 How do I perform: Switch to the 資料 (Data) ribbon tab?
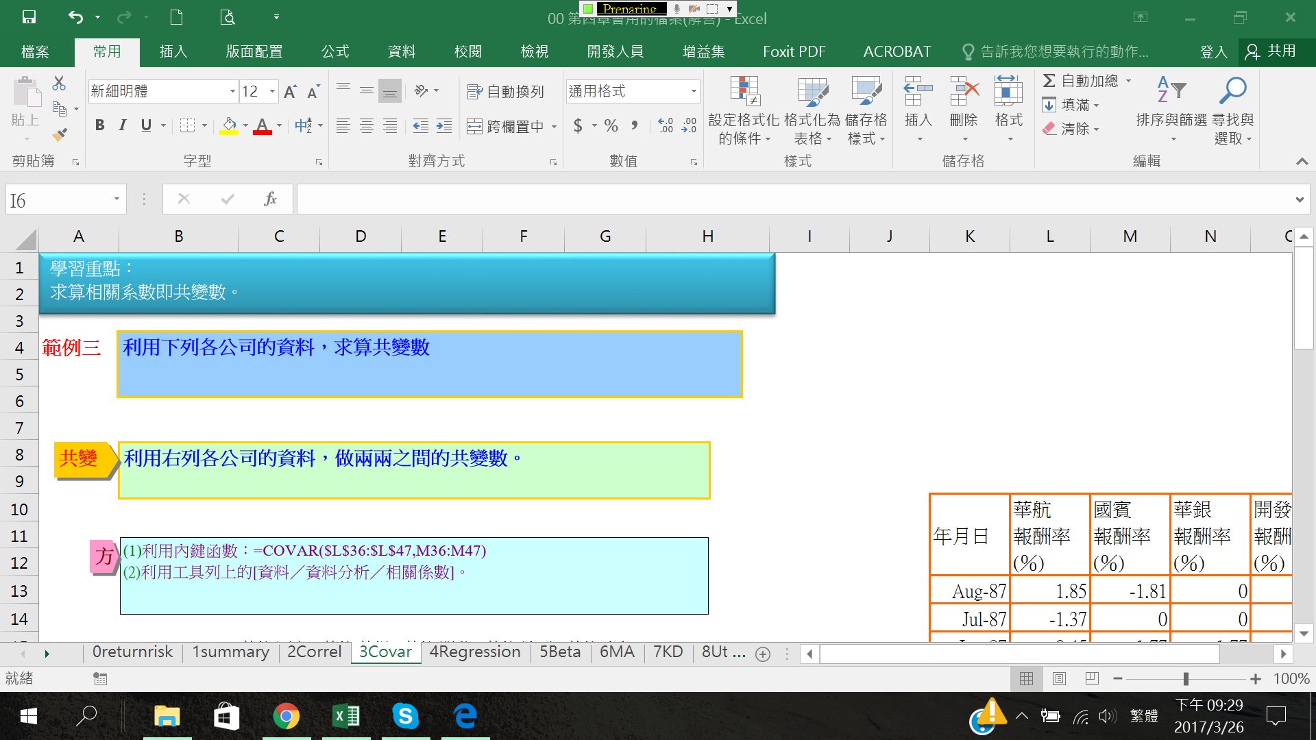[402, 52]
